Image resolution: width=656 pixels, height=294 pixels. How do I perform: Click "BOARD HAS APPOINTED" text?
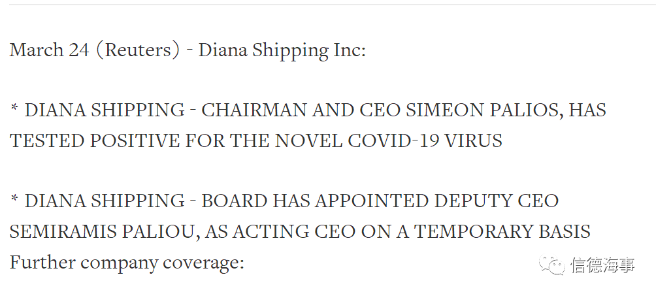click(315, 201)
